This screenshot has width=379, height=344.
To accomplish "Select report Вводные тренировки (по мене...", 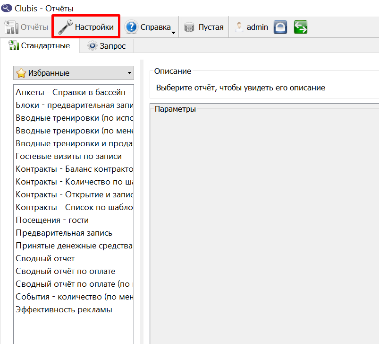I will 74,131.
